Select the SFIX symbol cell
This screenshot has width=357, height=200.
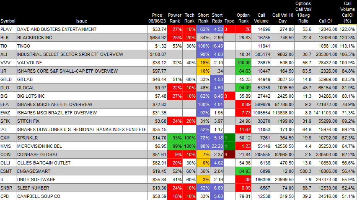(8, 122)
